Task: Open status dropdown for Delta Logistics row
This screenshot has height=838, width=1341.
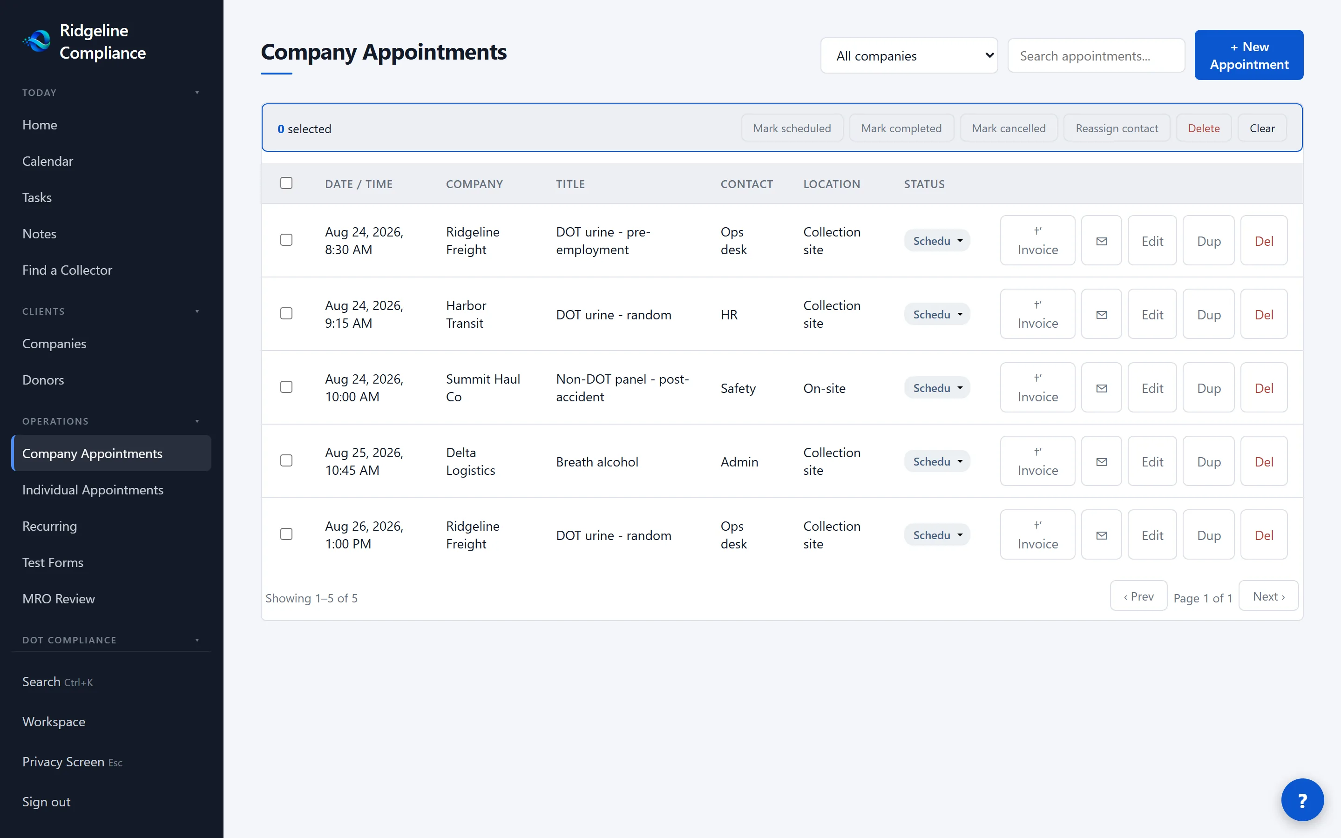Action: 937,461
